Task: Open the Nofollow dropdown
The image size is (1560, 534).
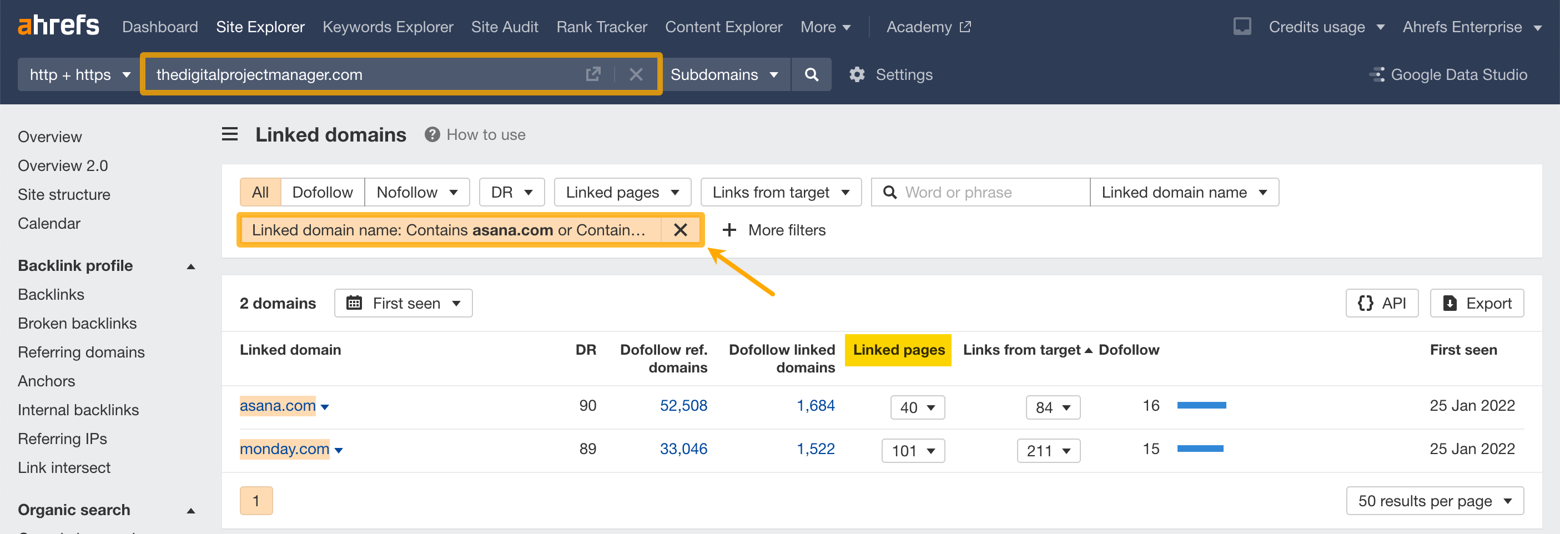Action: point(417,192)
